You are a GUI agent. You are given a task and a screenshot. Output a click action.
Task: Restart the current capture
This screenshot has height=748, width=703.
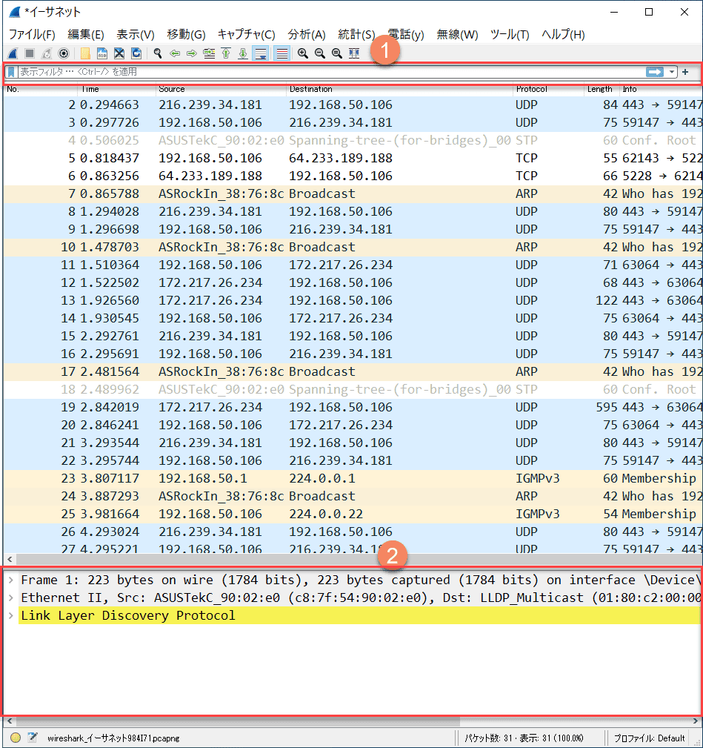click(47, 53)
